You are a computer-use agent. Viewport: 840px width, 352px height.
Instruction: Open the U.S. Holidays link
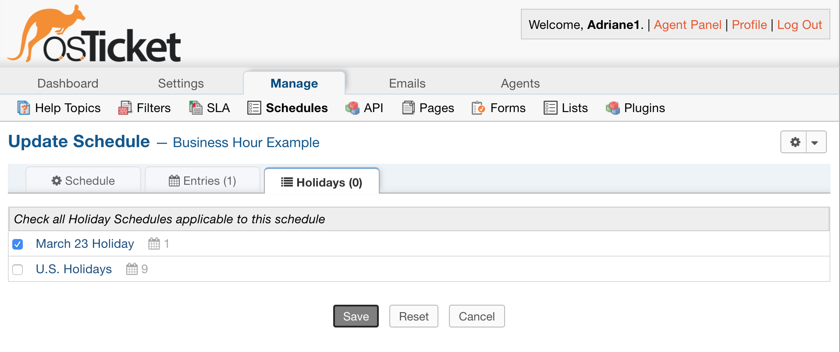[x=74, y=269]
